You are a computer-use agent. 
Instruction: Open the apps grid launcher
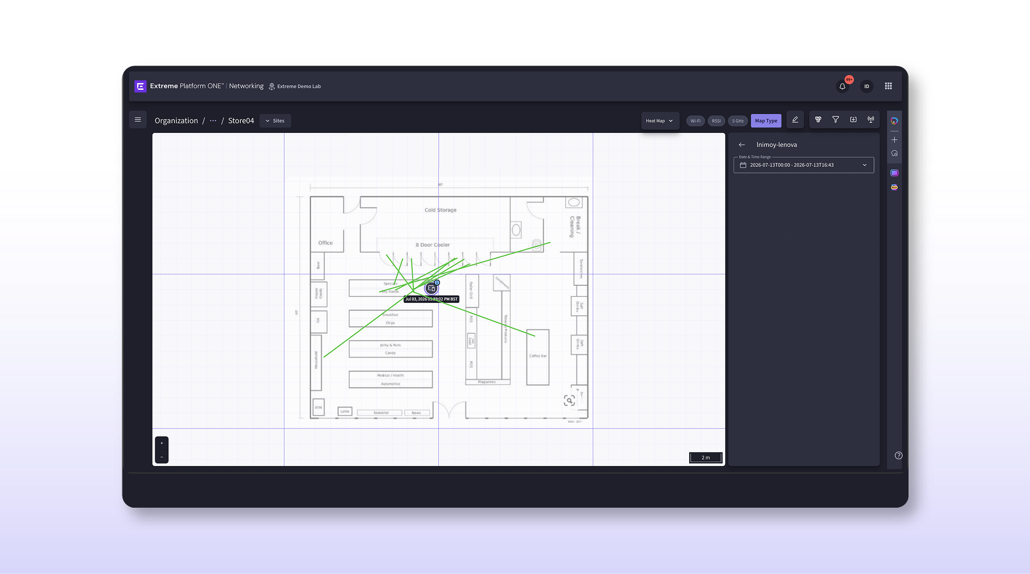(x=889, y=86)
